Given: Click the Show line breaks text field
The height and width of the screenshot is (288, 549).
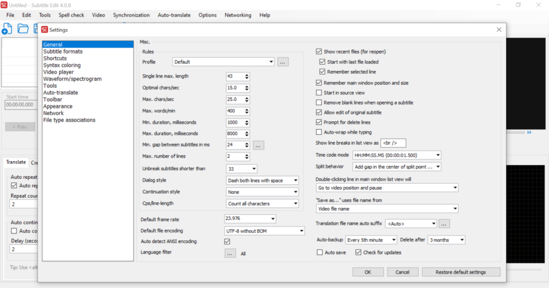Looking at the screenshot, I should (394, 143).
